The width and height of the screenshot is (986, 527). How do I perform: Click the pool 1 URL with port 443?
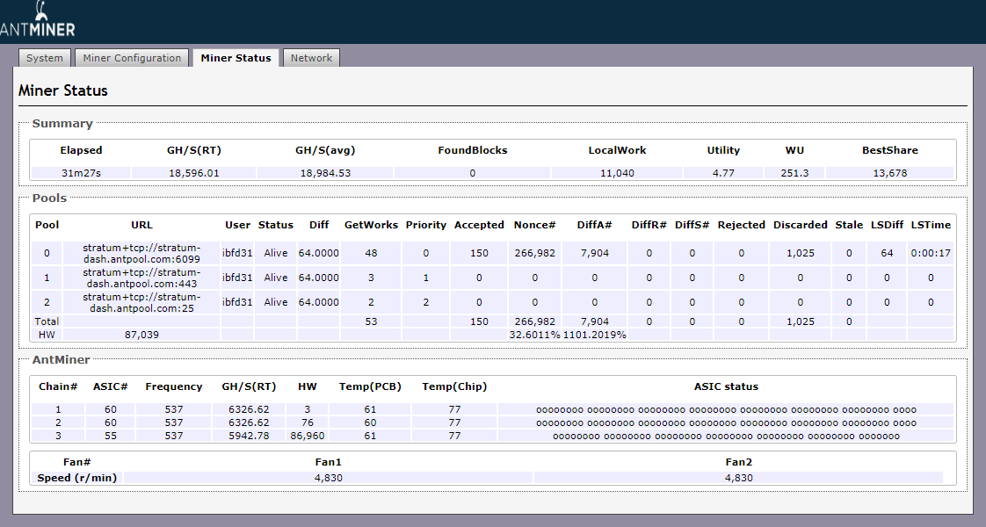[141, 278]
